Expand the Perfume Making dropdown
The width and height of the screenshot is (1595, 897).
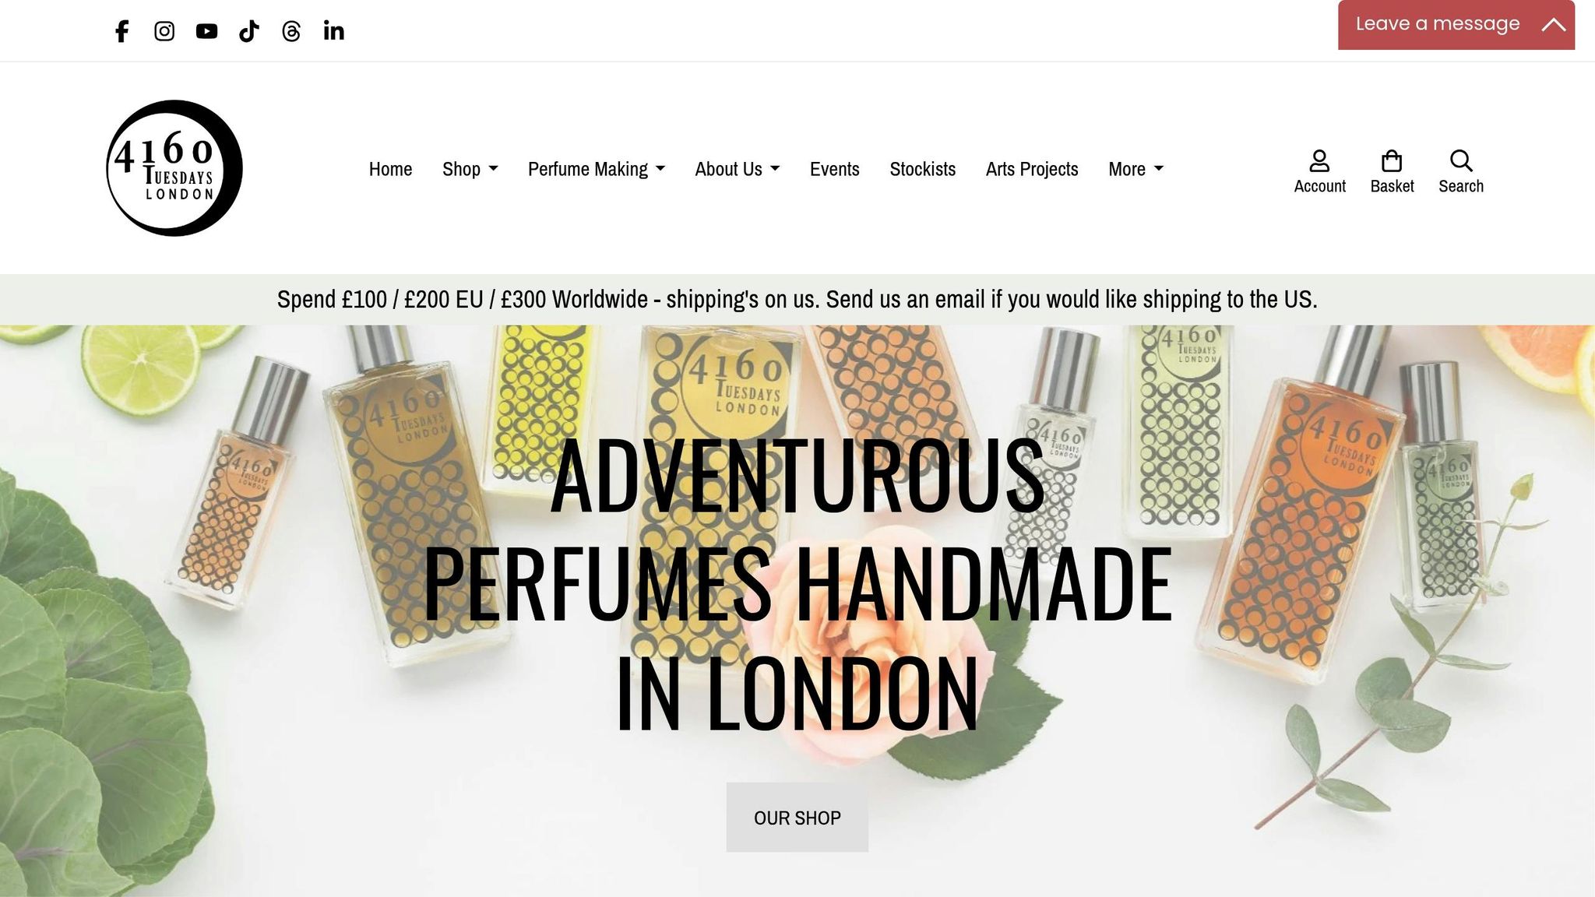coord(596,169)
